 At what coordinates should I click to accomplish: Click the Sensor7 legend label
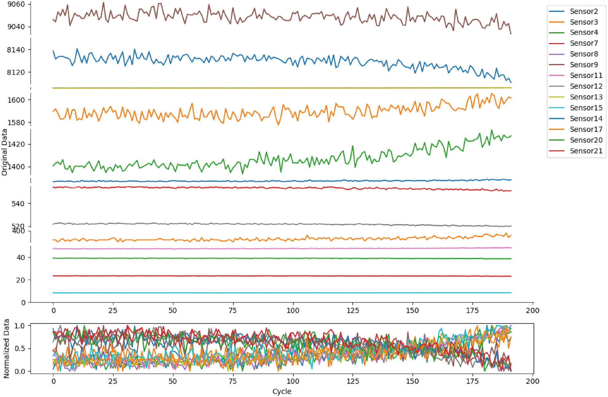coord(583,43)
